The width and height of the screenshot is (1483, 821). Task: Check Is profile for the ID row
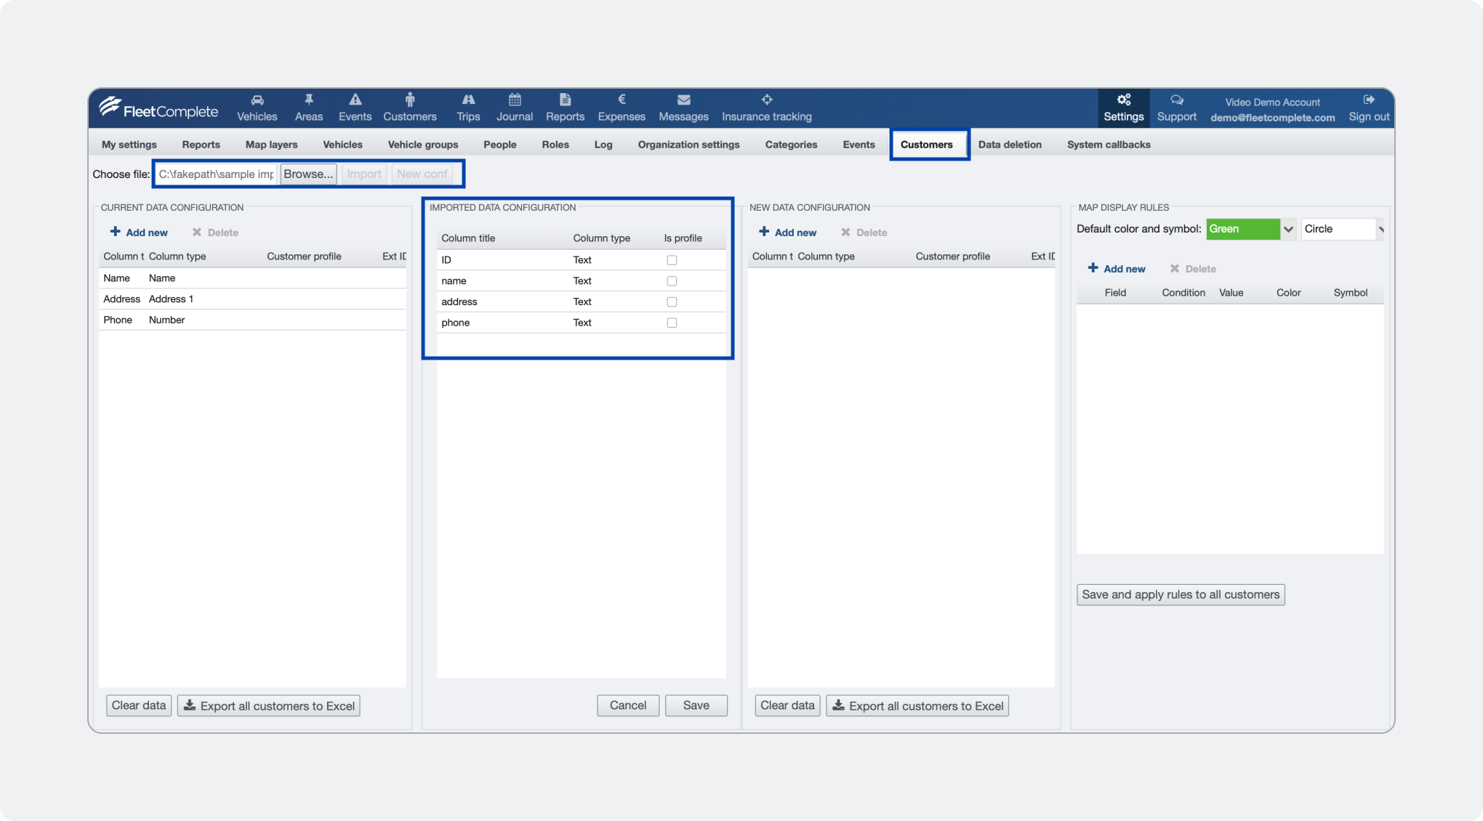[x=672, y=260]
